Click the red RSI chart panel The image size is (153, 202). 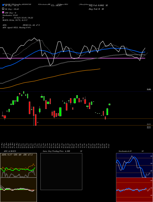[x=134, y=190]
